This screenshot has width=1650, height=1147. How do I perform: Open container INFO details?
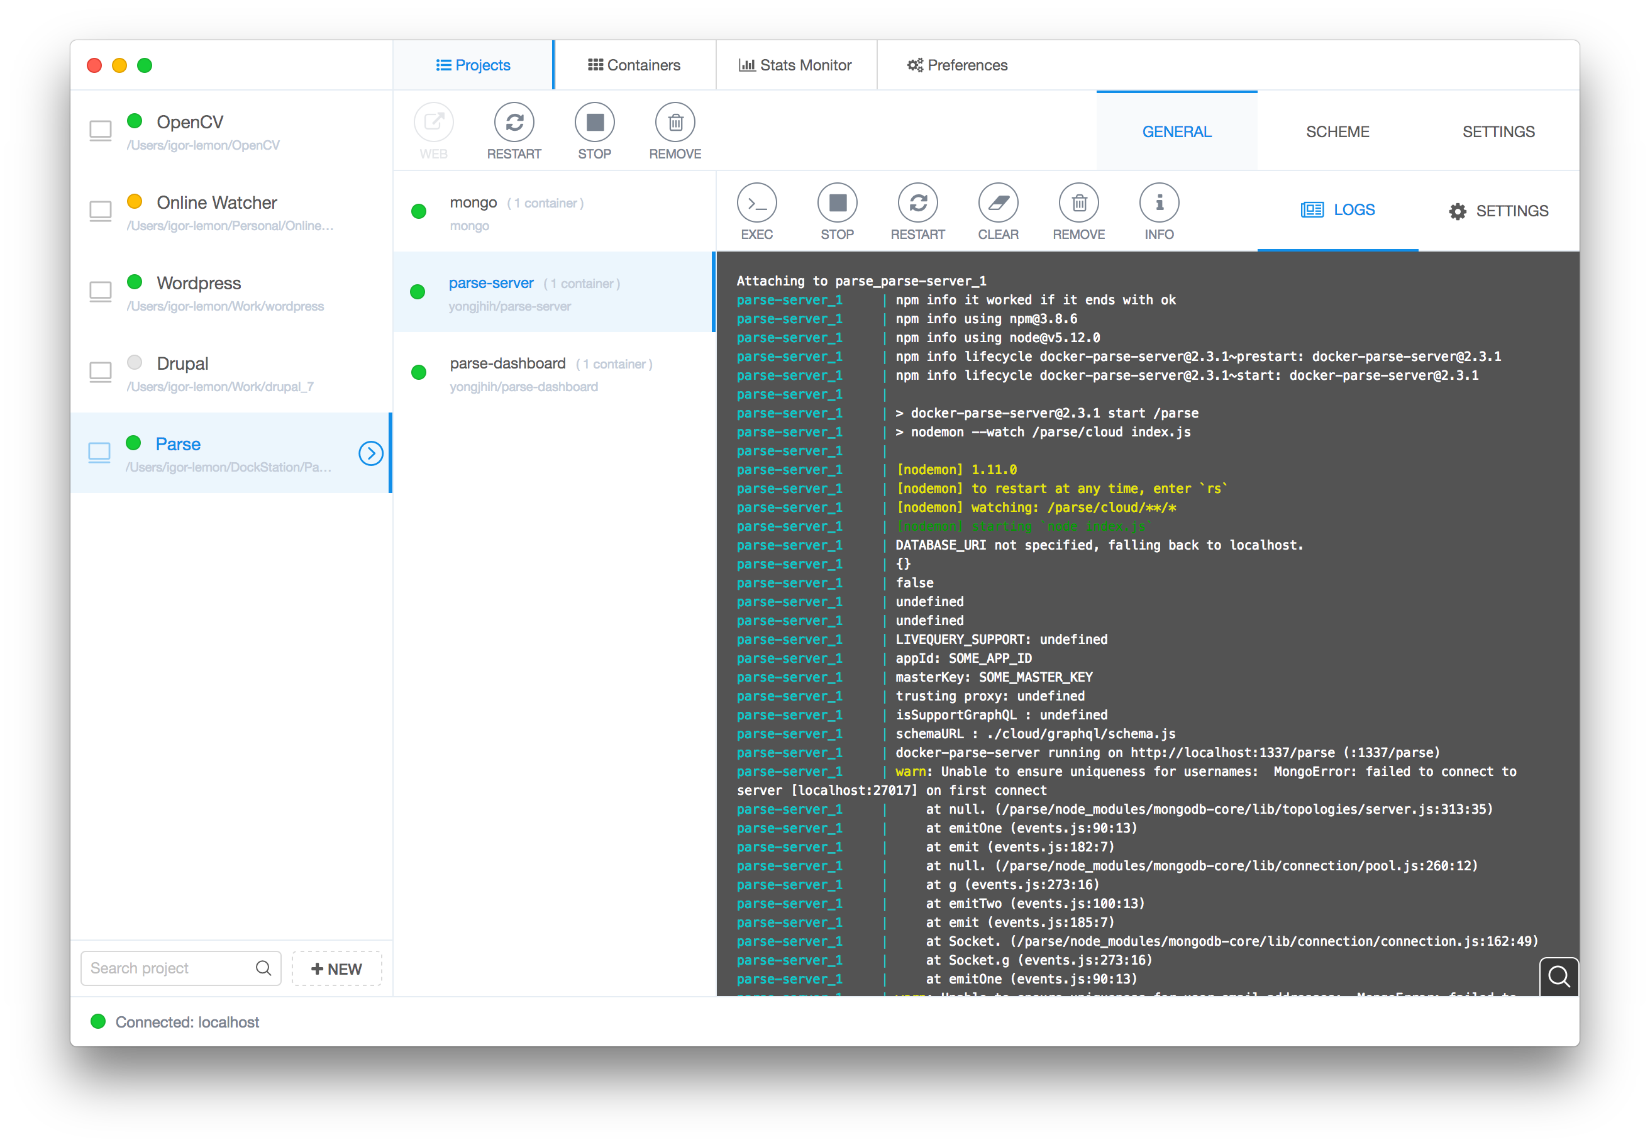1158,203
